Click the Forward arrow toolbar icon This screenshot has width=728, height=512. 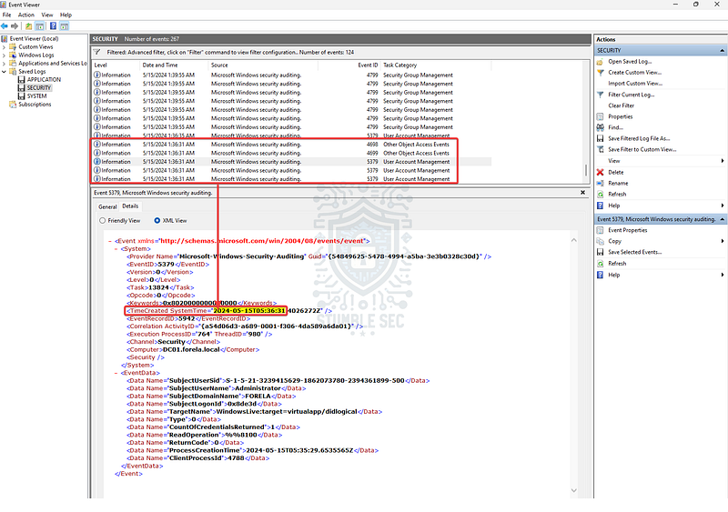point(15,26)
